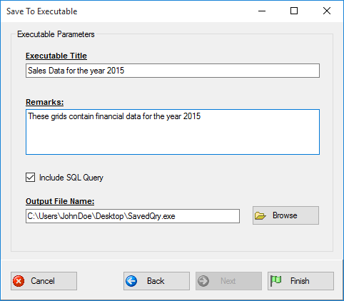
Task: Focus the Executable Title text field
Action: coord(173,71)
